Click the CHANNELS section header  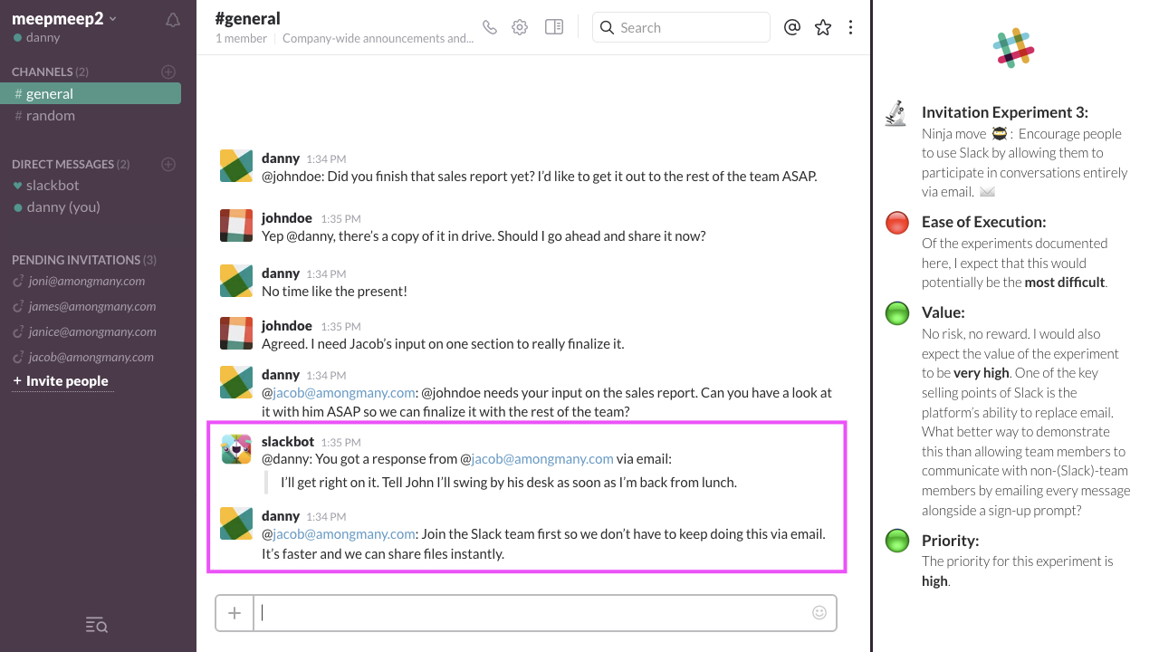point(50,72)
